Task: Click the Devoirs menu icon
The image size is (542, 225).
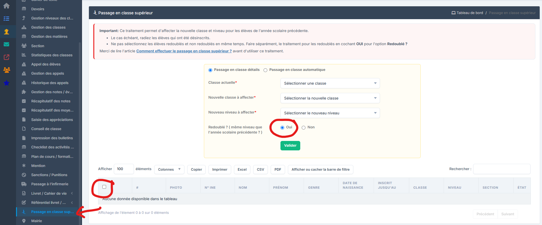Action: 24,9
